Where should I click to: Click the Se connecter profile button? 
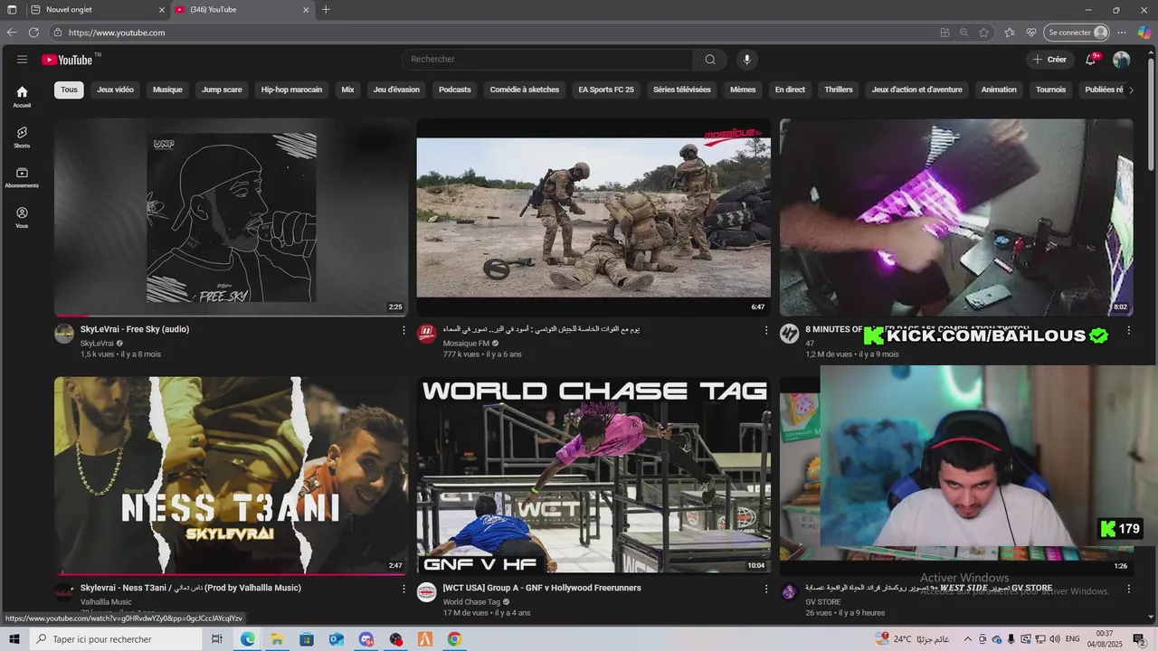pyautogui.click(x=1077, y=33)
